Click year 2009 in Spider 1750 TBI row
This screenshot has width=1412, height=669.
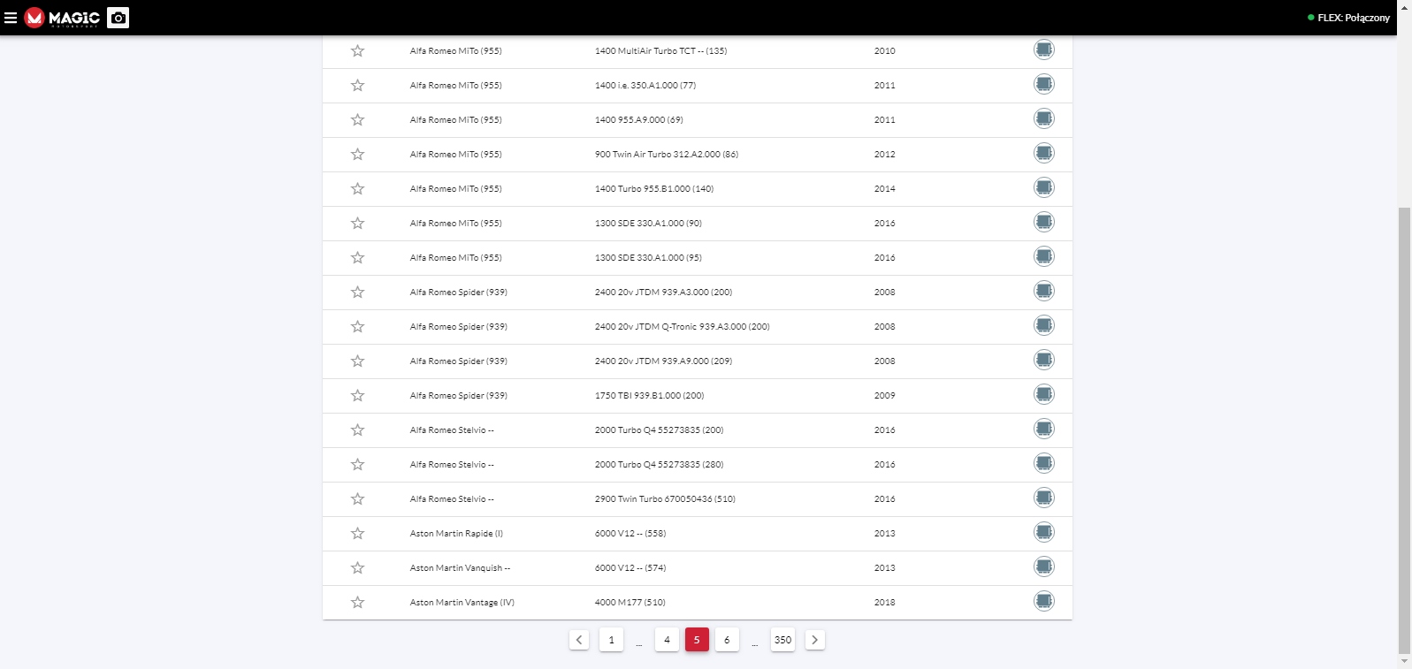(x=884, y=396)
